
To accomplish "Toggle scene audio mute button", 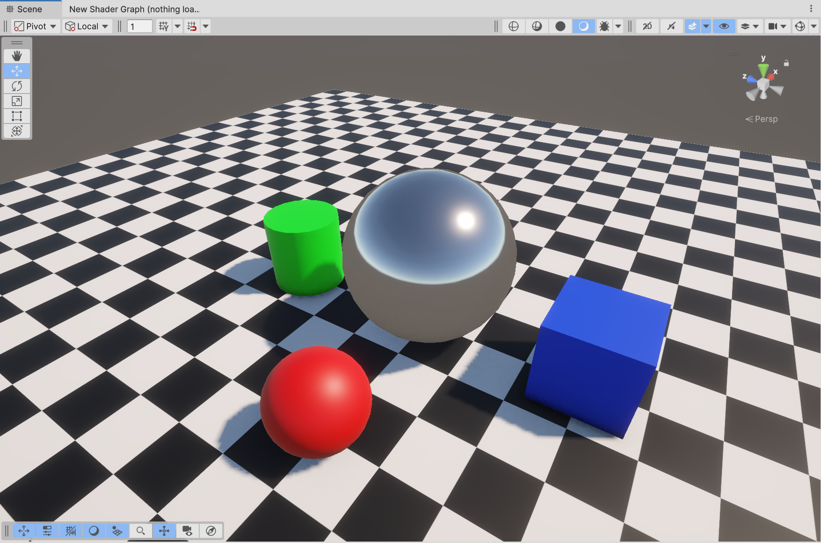I will click(x=671, y=26).
